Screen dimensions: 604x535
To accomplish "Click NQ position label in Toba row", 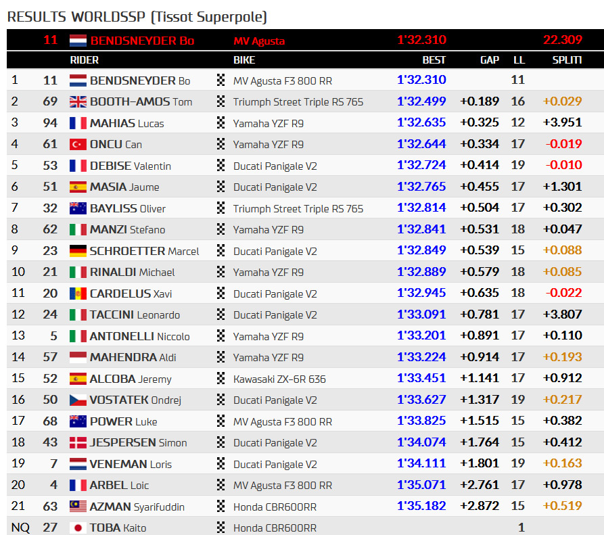I will (x=20, y=528).
